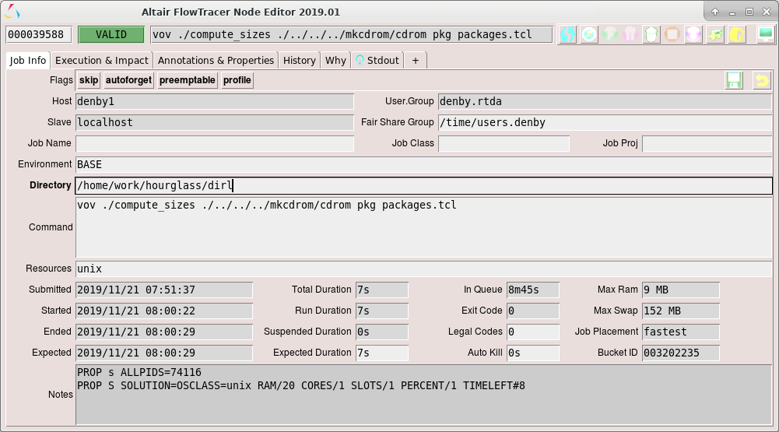Click the Legal Codes field
The width and height of the screenshot is (779, 432).
(532, 332)
